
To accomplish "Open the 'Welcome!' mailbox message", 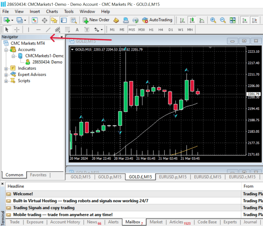I will tap(123, 194).
